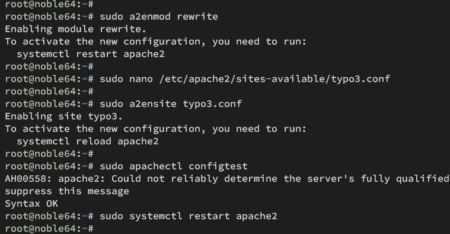The height and width of the screenshot is (234, 450).
Task: Click the 'Enabling site typo3.' output line
Action: pos(63,116)
